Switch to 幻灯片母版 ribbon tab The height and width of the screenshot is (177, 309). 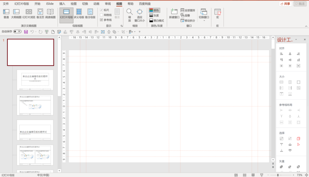coord(22,4)
